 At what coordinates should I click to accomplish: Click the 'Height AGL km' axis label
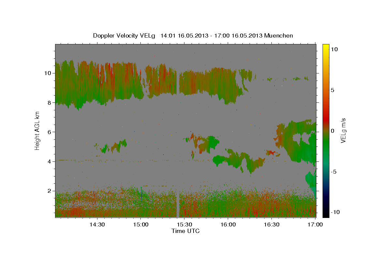point(37,130)
